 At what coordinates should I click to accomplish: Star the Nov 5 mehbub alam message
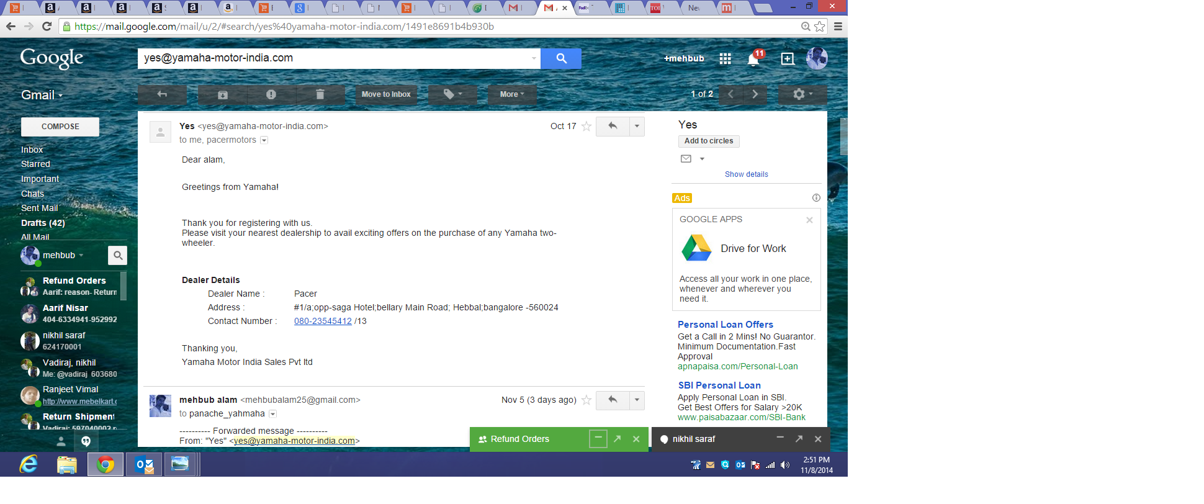(x=586, y=400)
